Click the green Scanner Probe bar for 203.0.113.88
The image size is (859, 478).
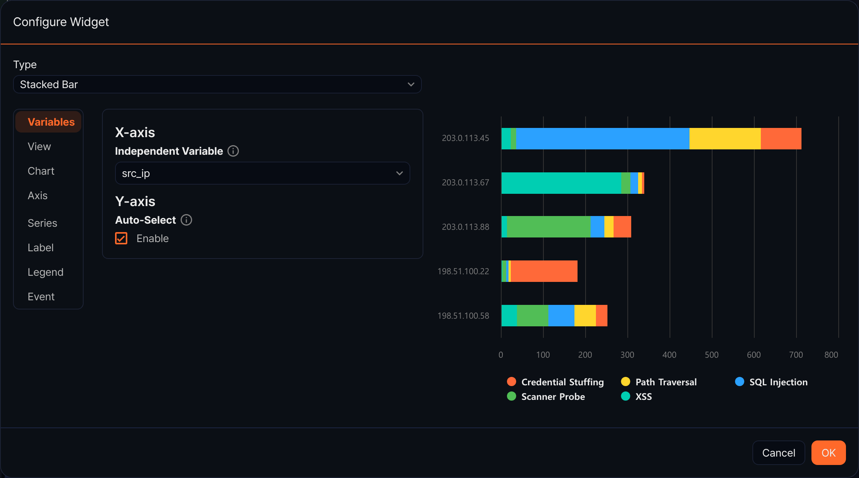coord(549,227)
